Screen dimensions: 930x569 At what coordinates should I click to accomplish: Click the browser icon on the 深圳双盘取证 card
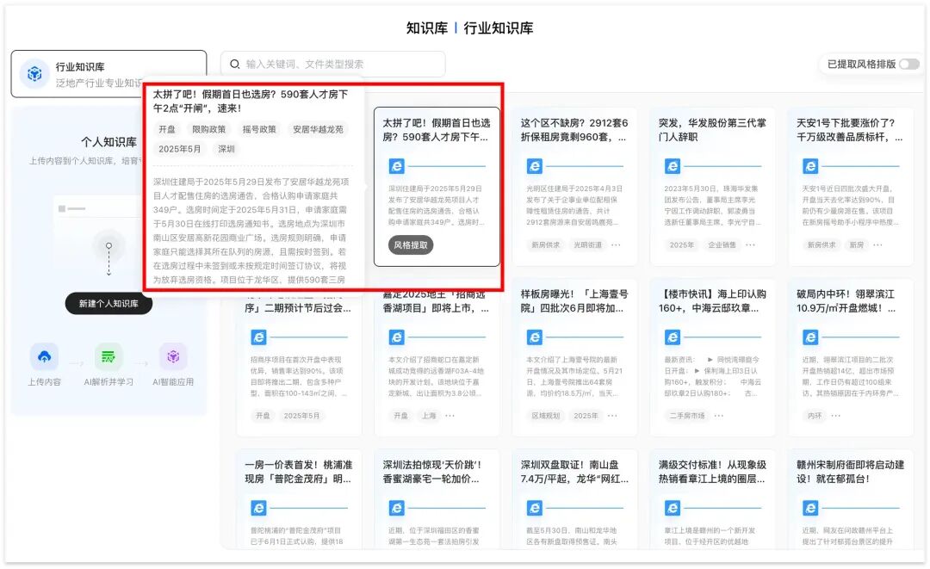[x=535, y=508]
